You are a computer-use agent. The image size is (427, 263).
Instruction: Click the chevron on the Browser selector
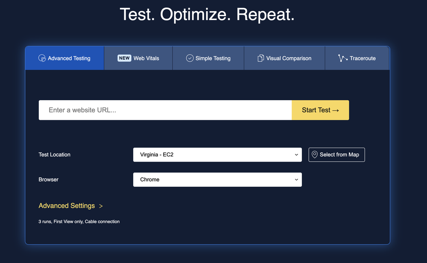click(x=296, y=179)
